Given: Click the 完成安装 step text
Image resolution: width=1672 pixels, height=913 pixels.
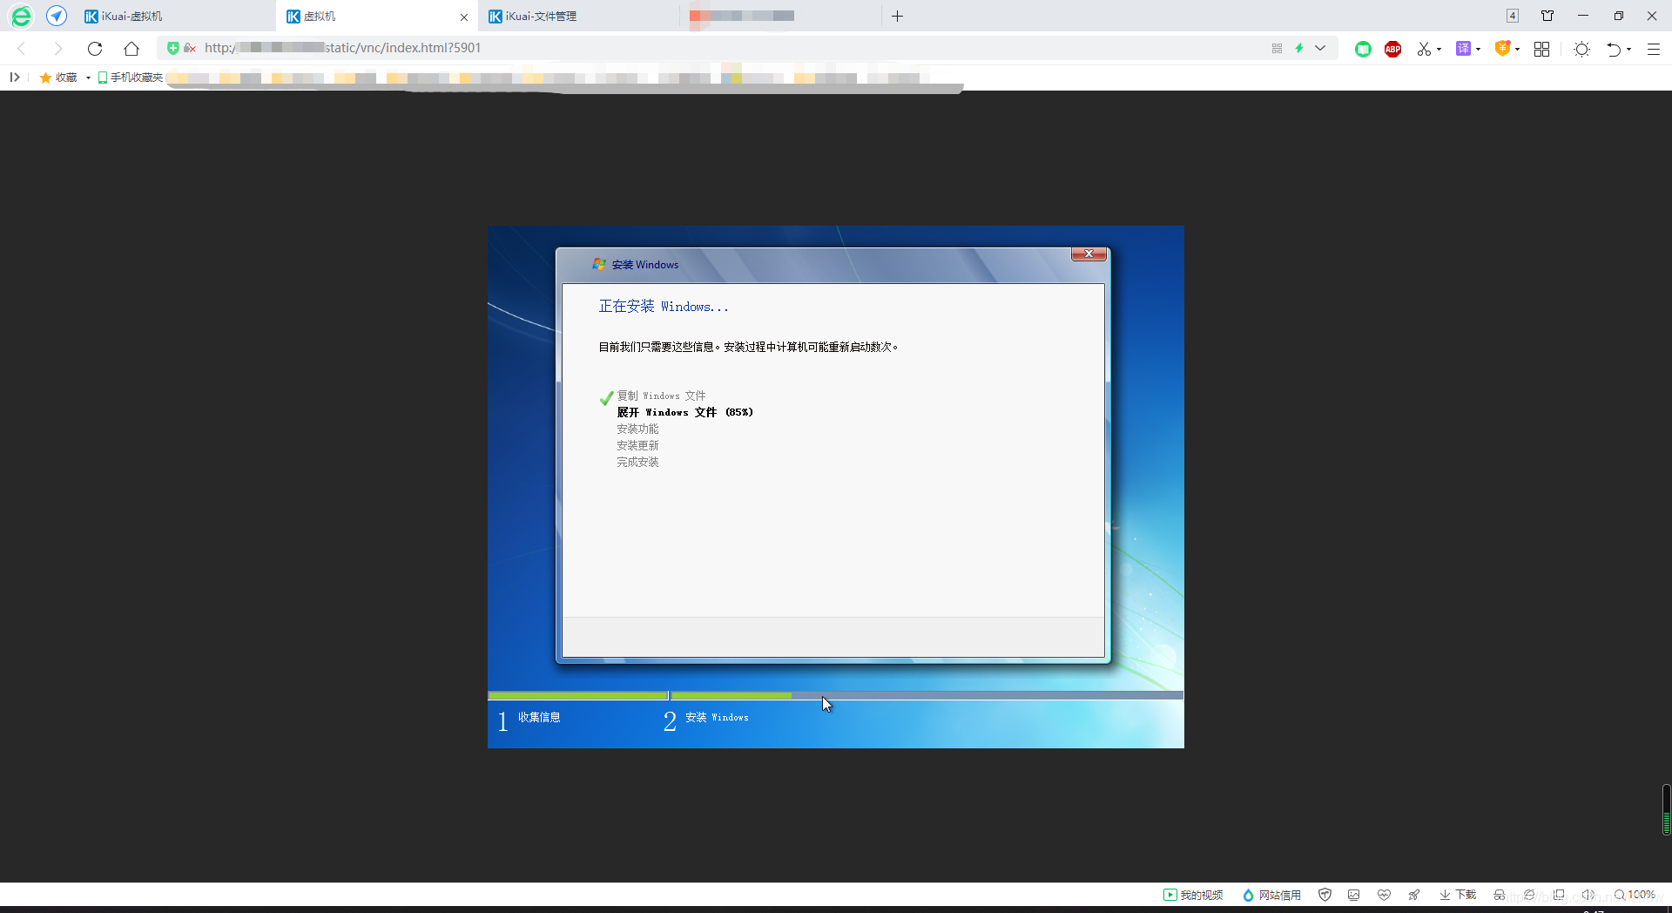Looking at the screenshot, I should pyautogui.click(x=637, y=462).
